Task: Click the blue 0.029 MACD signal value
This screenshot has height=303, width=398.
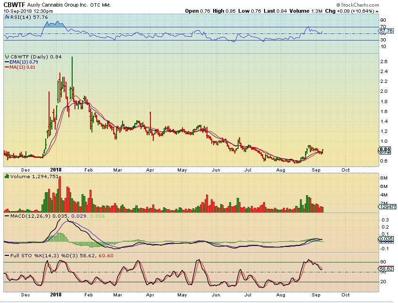Action: click(78, 216)
